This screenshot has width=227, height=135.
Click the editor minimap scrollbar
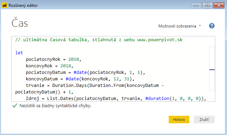(x=212, y=69)
